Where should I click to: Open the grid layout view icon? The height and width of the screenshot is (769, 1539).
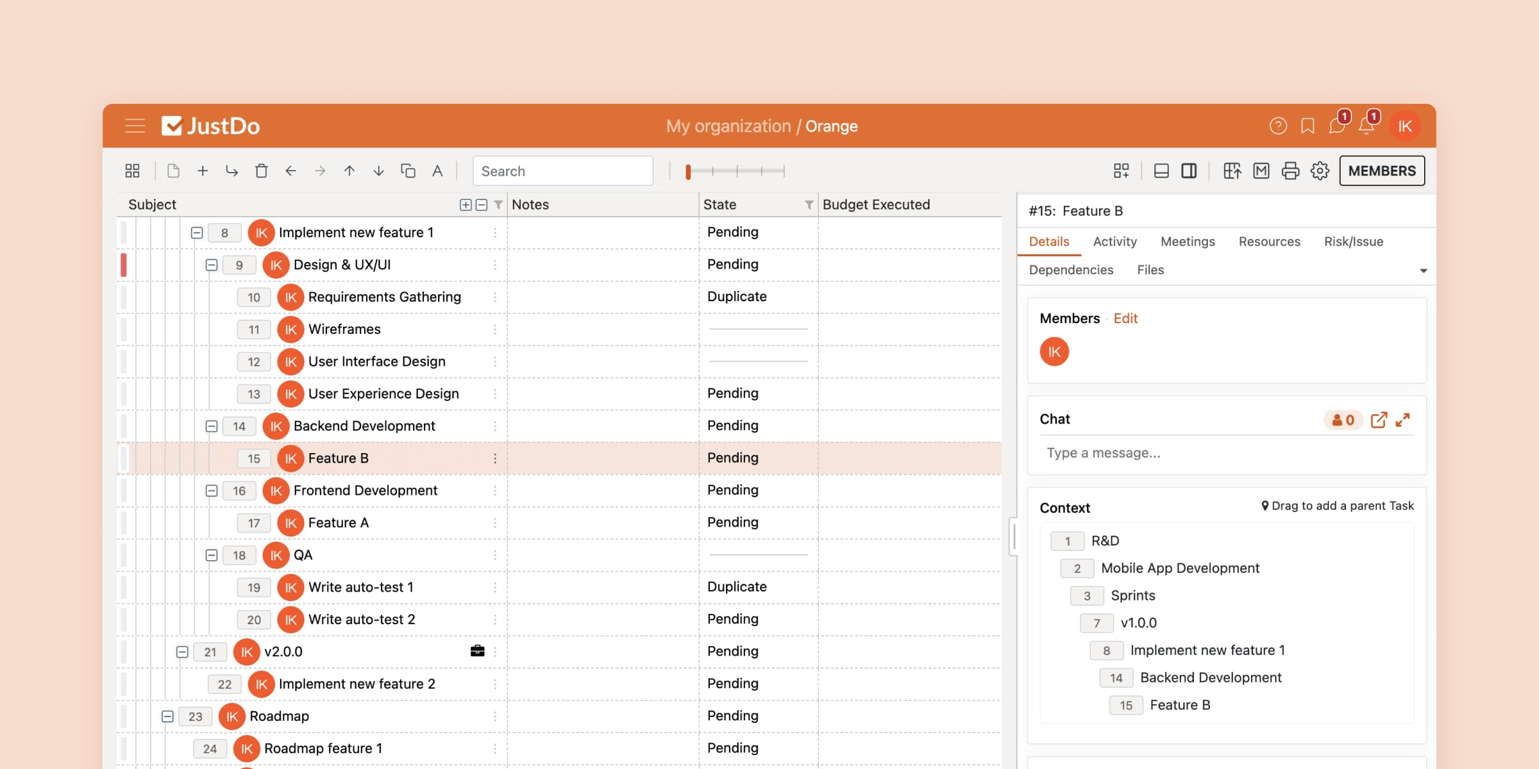pyautogui.click(x=133, y=170)
